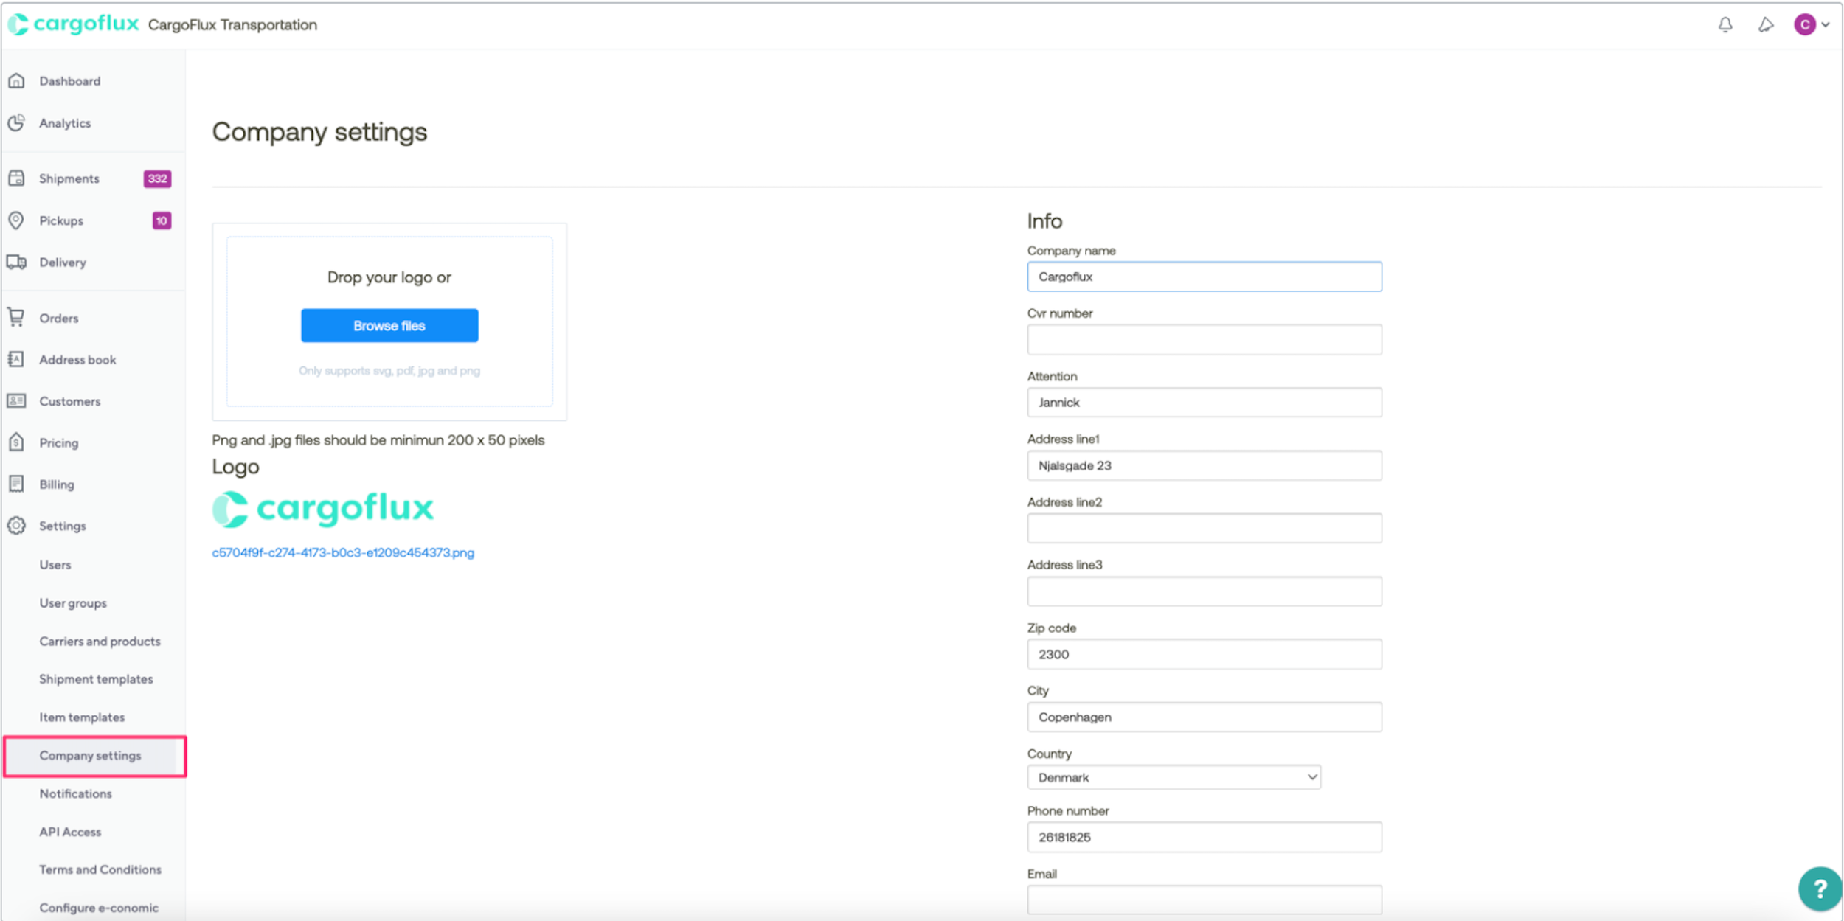Open the help question mark bubble
The height and width of the screenshot is (921, 1844).
pos(1820,889)
